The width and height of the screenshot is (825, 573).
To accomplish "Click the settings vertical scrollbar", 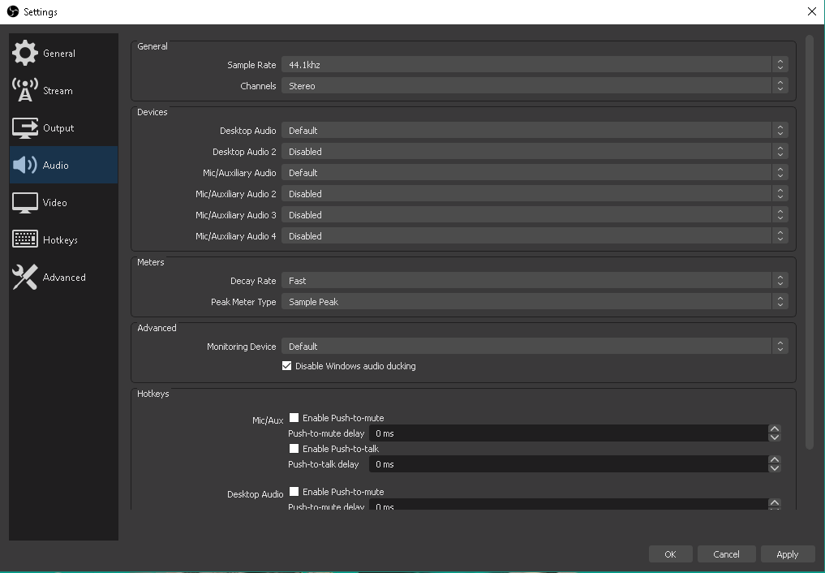I will (x=810, y=242).
